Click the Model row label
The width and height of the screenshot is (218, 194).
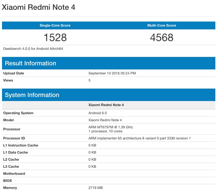9,120
